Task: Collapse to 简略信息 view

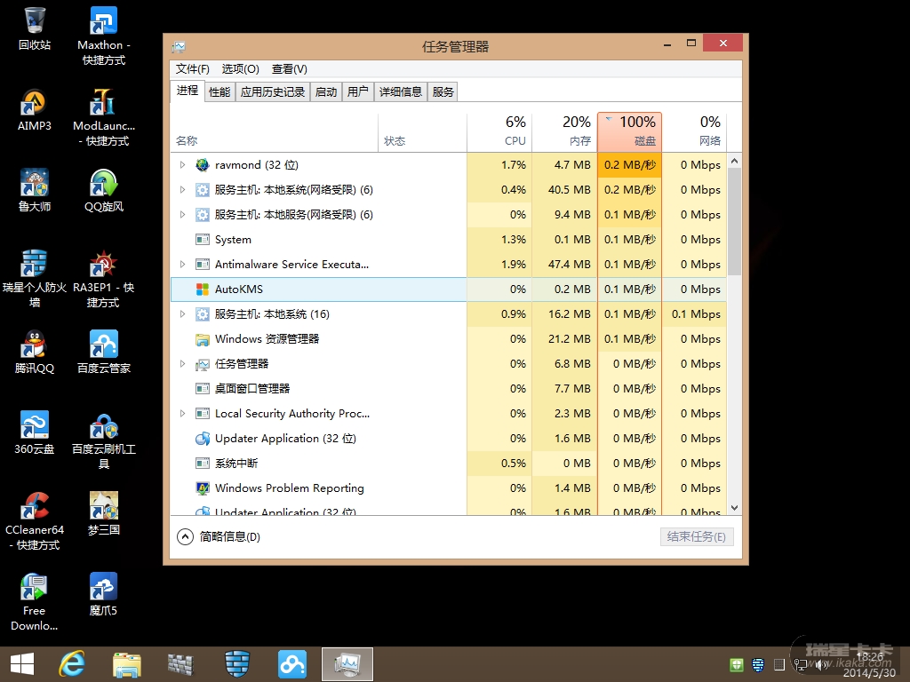Action: click(219, 537)
